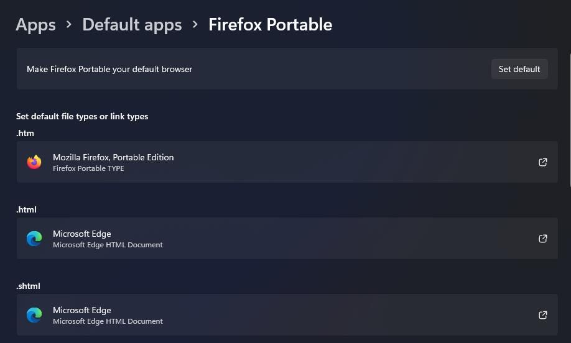
Task: Click the Edge icon under .shtml
Action: (x=34, y=315)
